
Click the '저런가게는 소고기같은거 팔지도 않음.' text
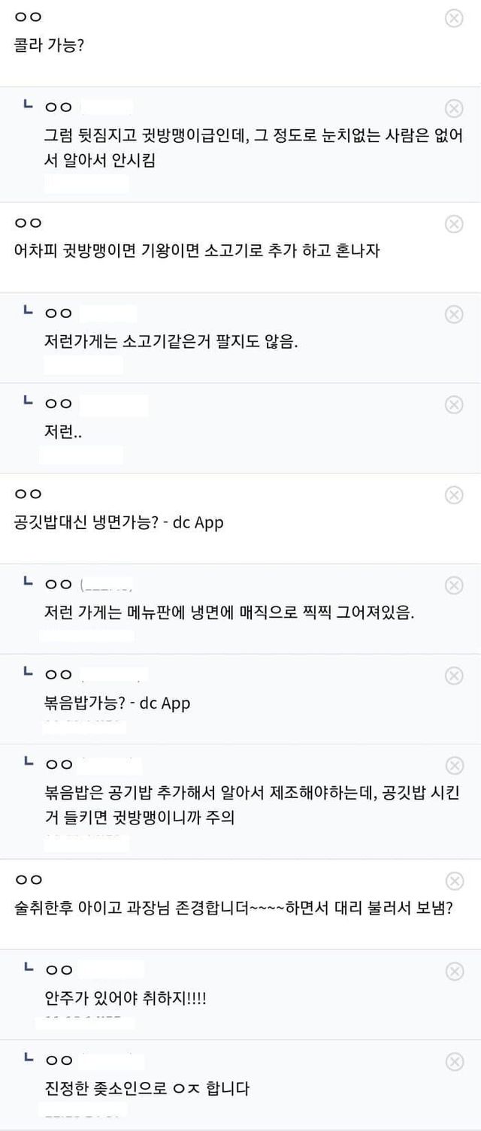[171, 341]
